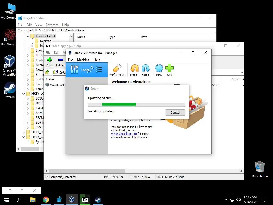Open the Registry Editor View menu
The height and width of the screenshot is (205, 273).
(x=39, y=25)
